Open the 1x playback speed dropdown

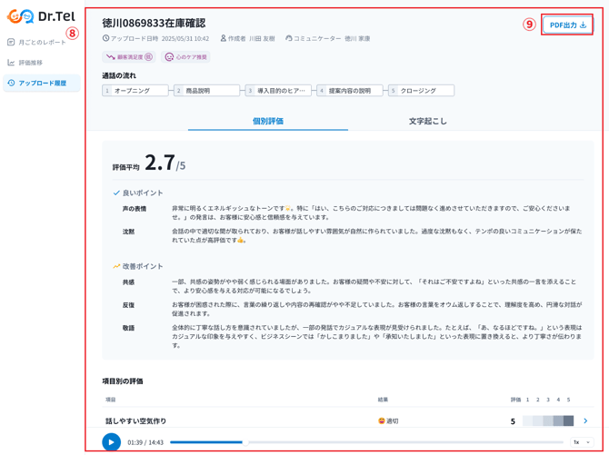(x=582, y=442)
